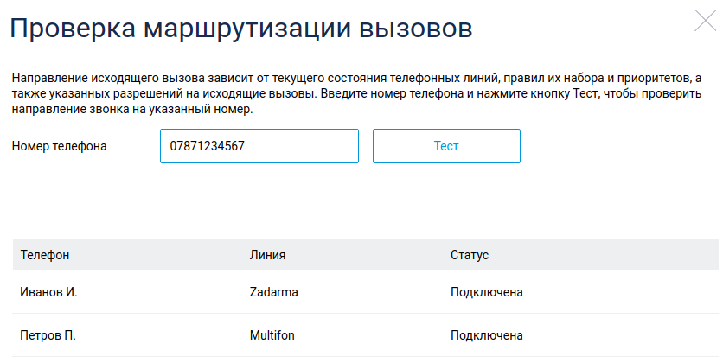The image size is (723, 363).
Task: Select the Иванов И. phone entry
Action: click(49, 292)
